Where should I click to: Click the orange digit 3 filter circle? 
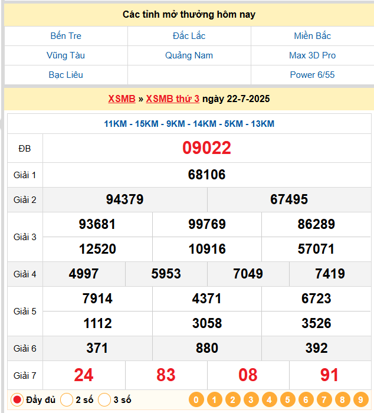(x=251, y=399)
